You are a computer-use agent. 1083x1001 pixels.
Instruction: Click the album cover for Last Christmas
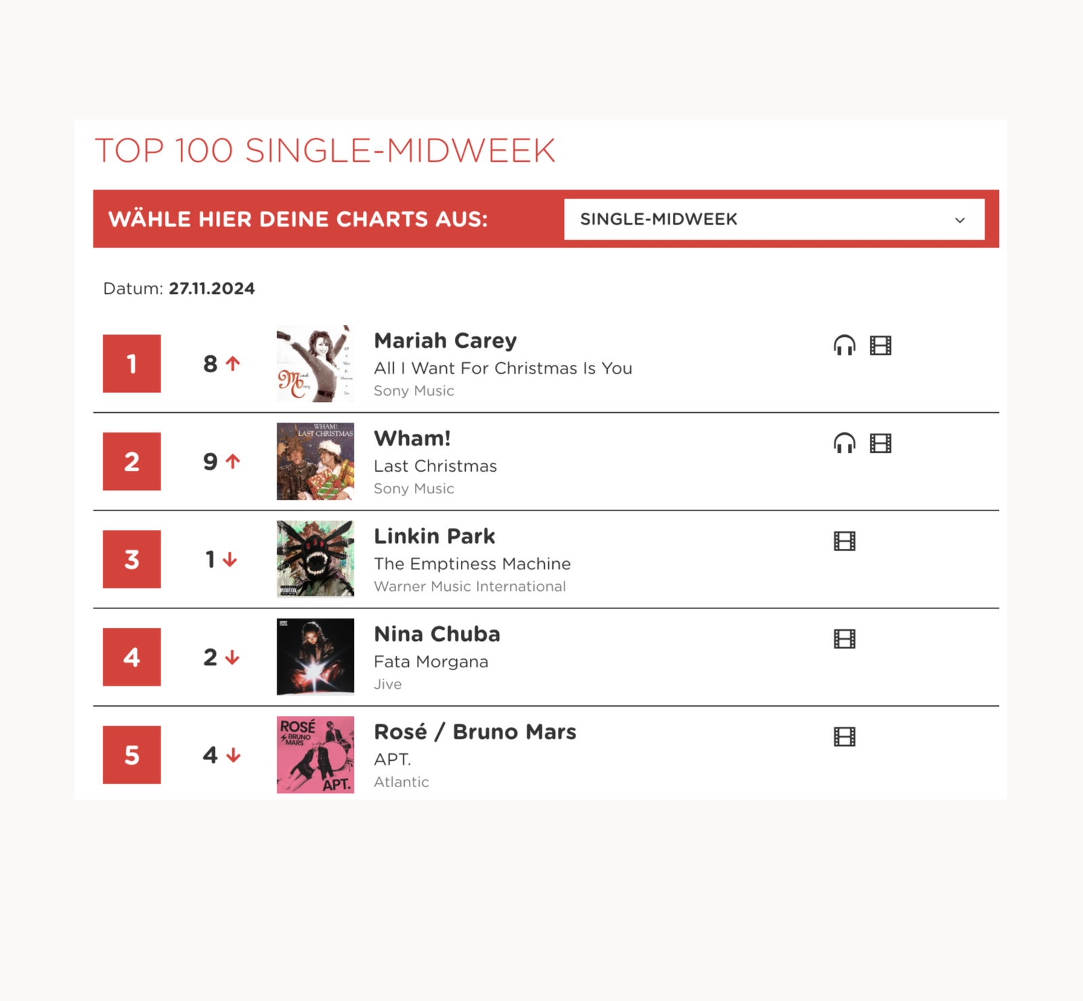(315, 461)
